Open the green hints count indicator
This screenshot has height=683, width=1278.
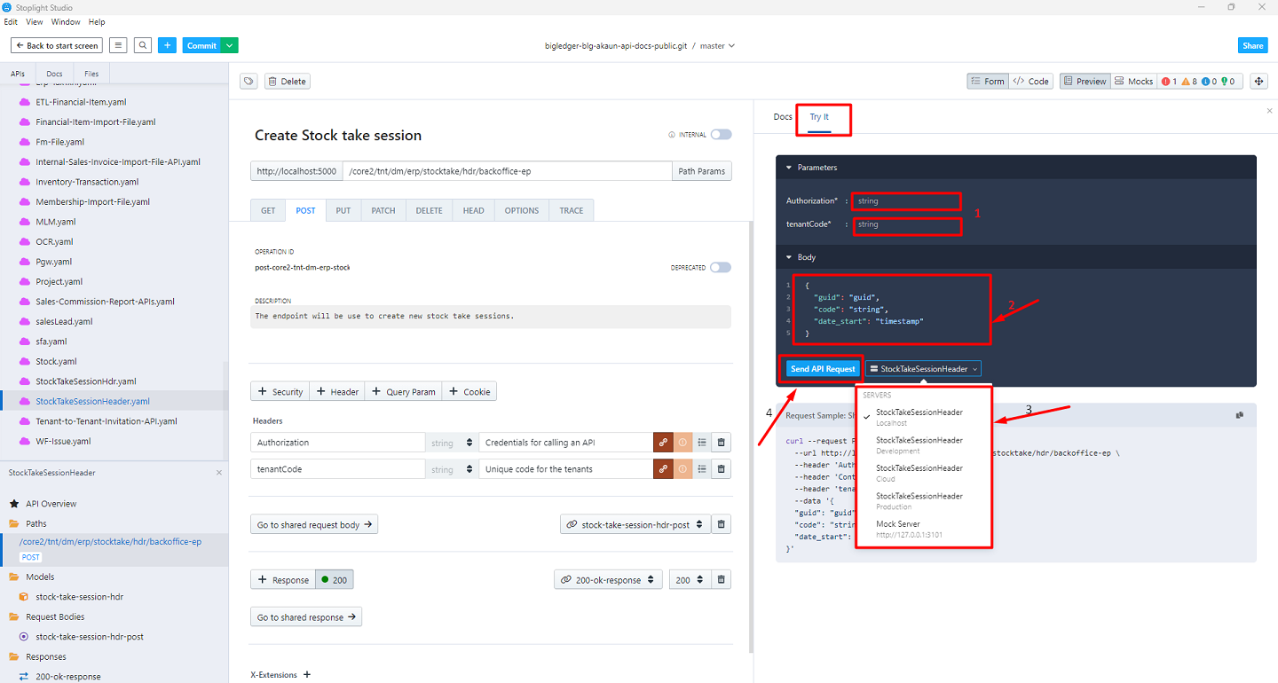(x=1227, y=82)
